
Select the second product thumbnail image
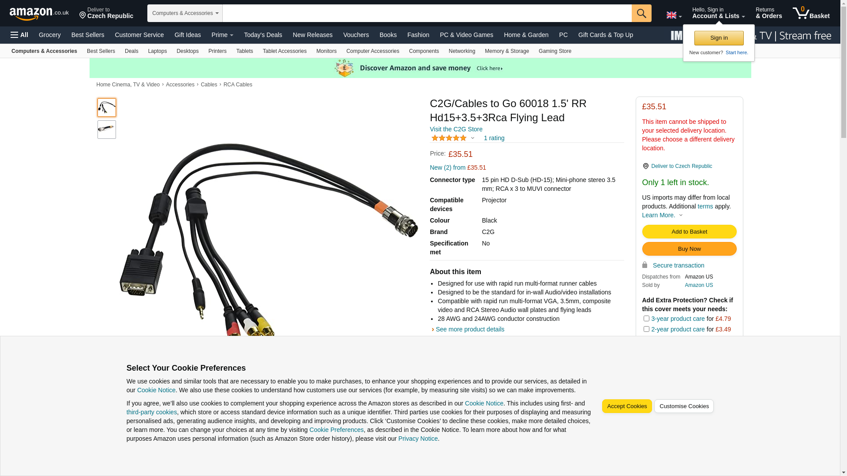[106, 130]
